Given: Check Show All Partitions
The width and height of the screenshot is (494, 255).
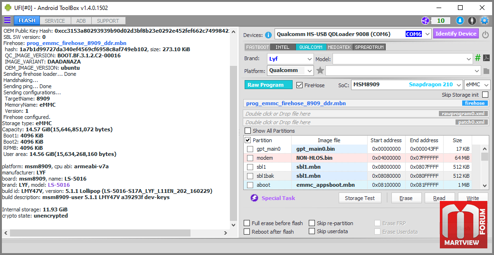Looking at the screenshot, I should coord(248,131).
